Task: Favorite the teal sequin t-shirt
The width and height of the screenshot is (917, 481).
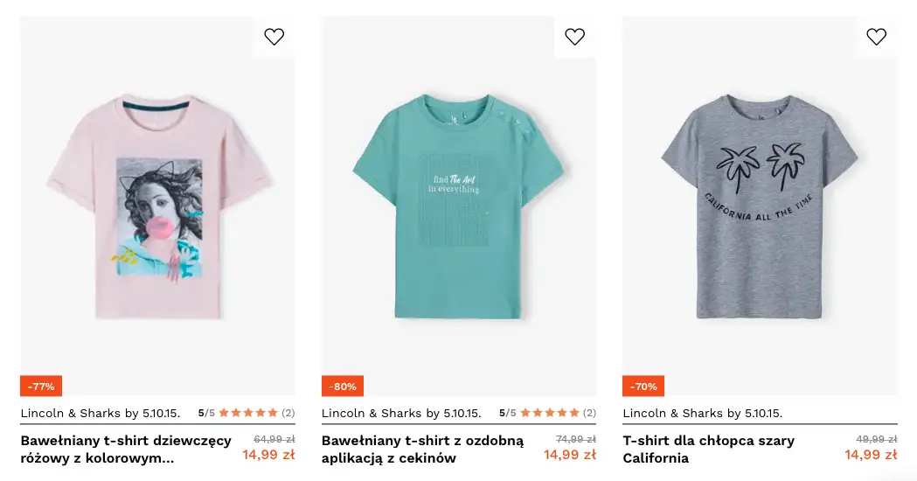Action: coord(575,37)
